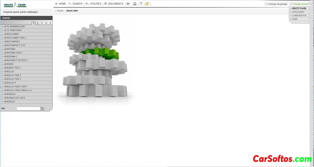The width and height of the screenshot is (314, 167).
Task: Open AGROFARM range in list
Action: (10, 49)
